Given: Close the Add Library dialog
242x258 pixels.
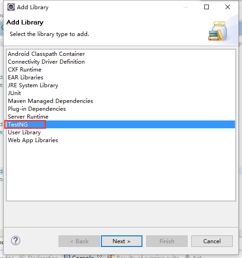Looking at the screenshot, I should point(228,7).
